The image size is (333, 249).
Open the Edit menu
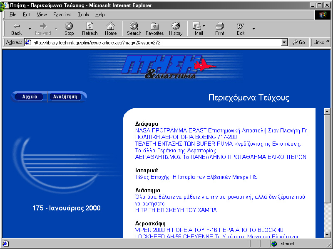pyautogui.click(x=27, y=15)
